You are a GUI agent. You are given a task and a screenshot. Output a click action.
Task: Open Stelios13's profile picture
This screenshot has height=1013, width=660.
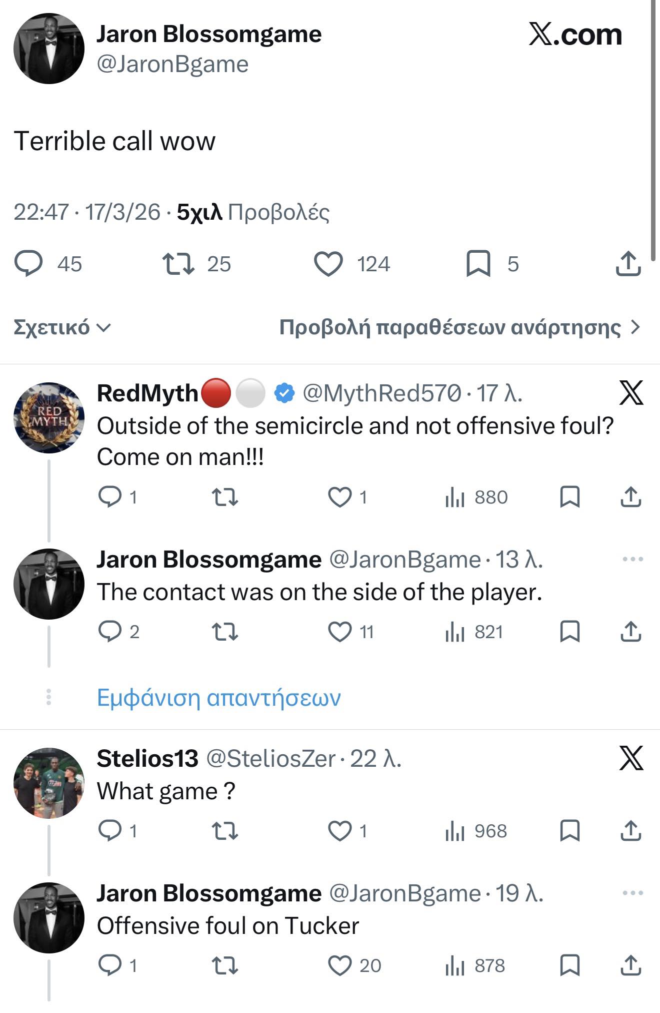pos(49,783)
